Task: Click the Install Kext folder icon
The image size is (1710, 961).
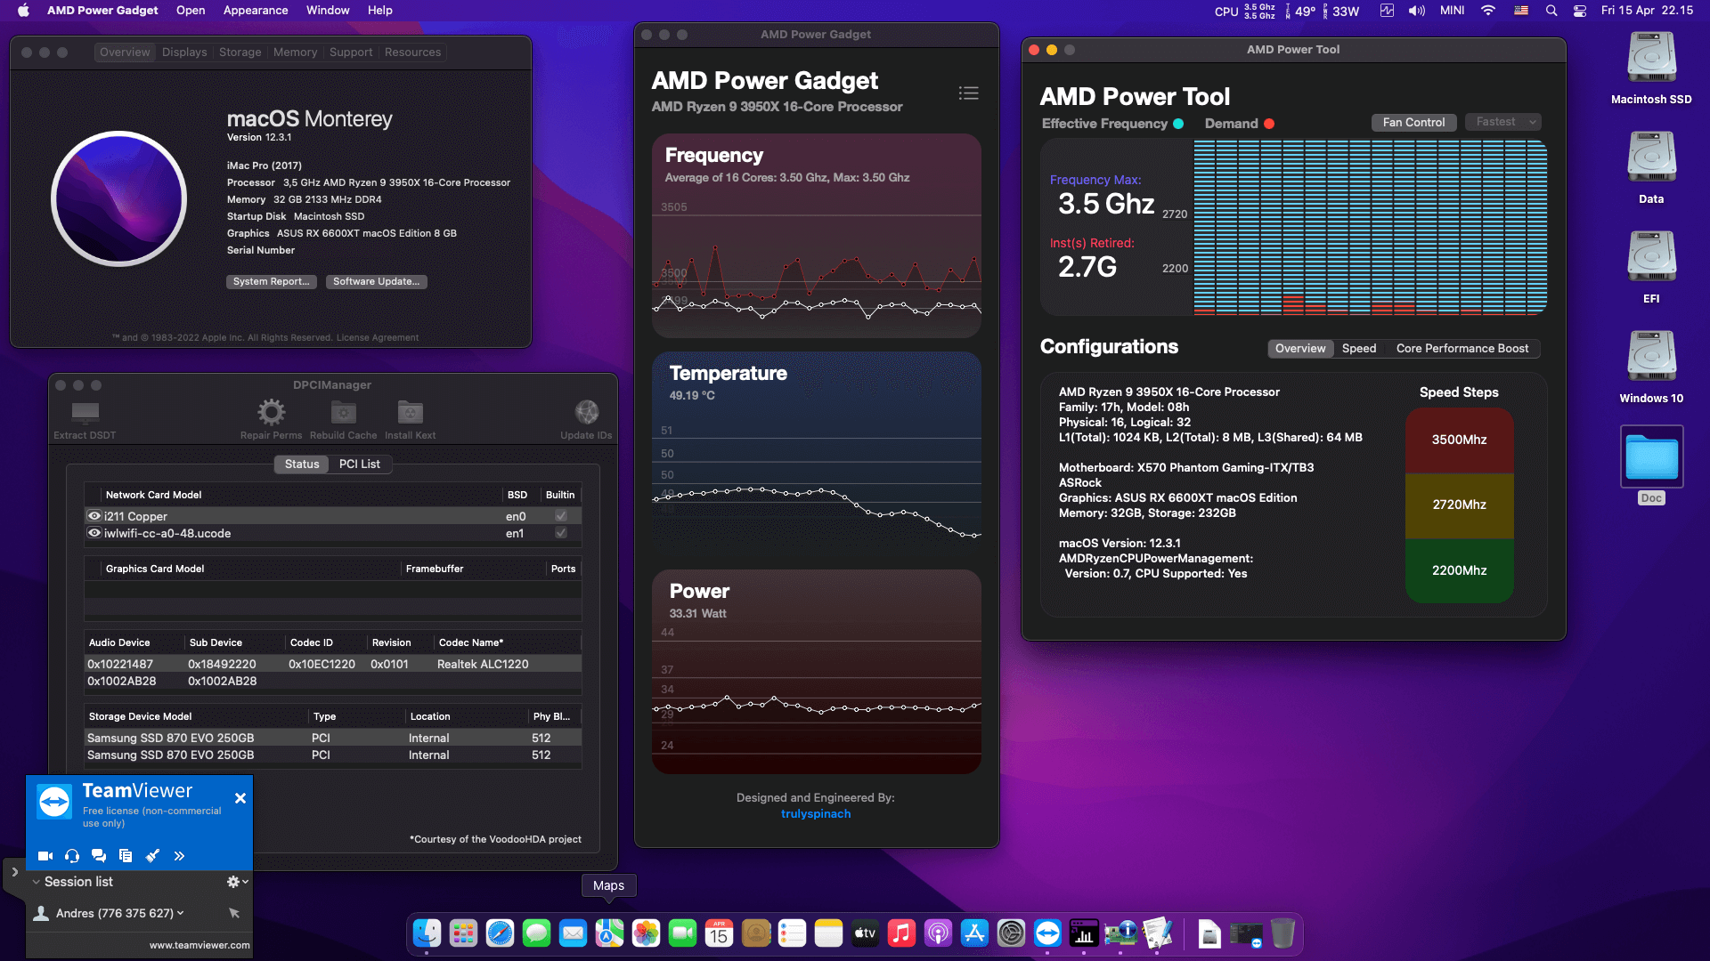Action: coord(409,412)
